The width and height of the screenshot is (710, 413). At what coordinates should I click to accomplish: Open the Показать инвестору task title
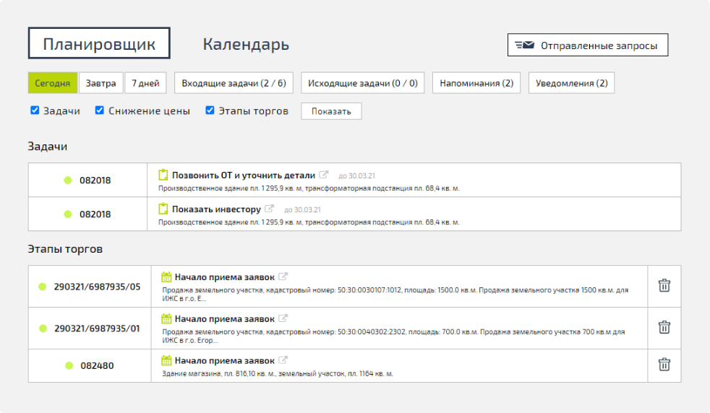point(215,209)
